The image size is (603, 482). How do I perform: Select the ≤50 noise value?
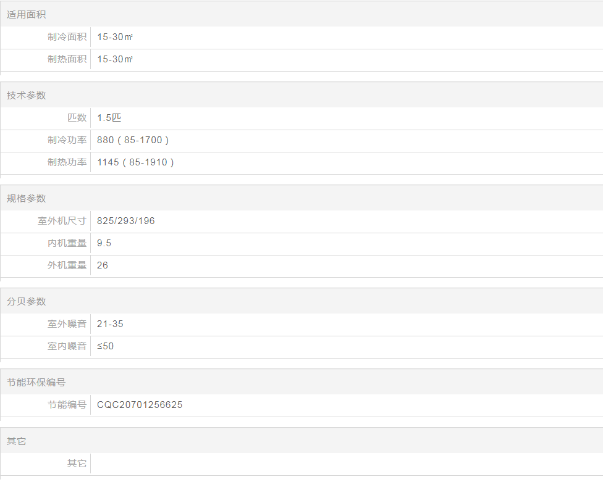[106, 346]
